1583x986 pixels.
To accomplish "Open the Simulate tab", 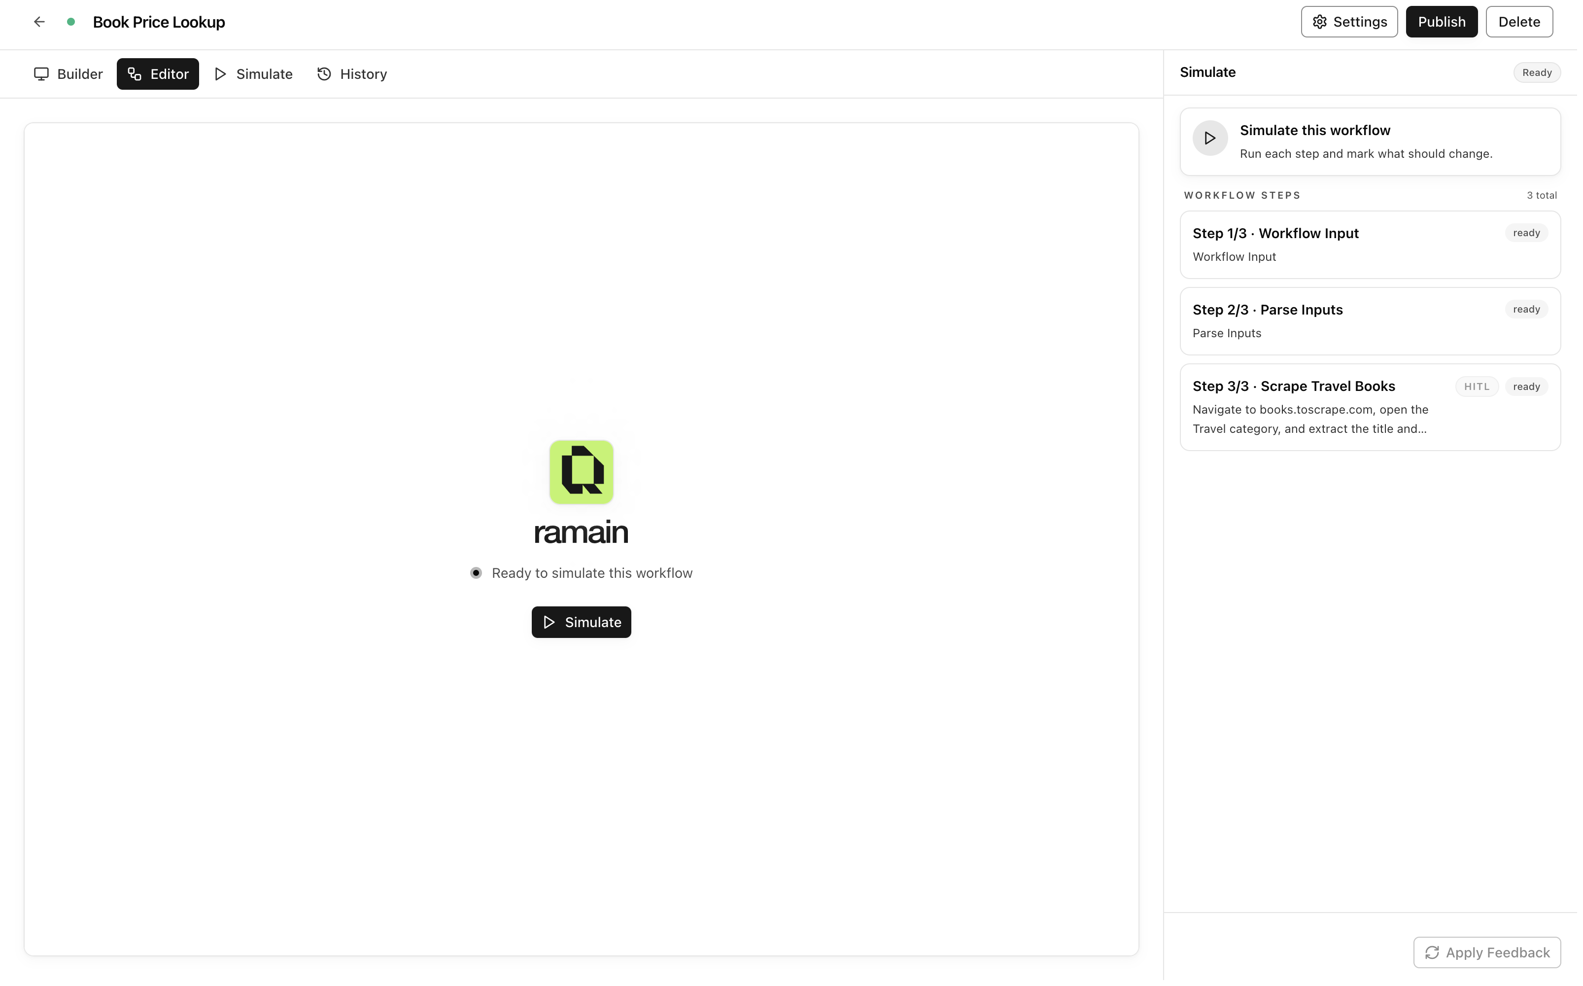I will point(255,74).
